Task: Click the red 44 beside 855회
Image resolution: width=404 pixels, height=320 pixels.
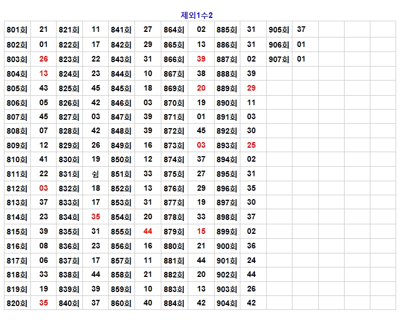Action: click(x=148, y=231)
